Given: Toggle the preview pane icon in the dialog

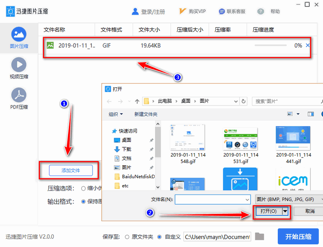Looking at the screenshot, I should (311, 114).
